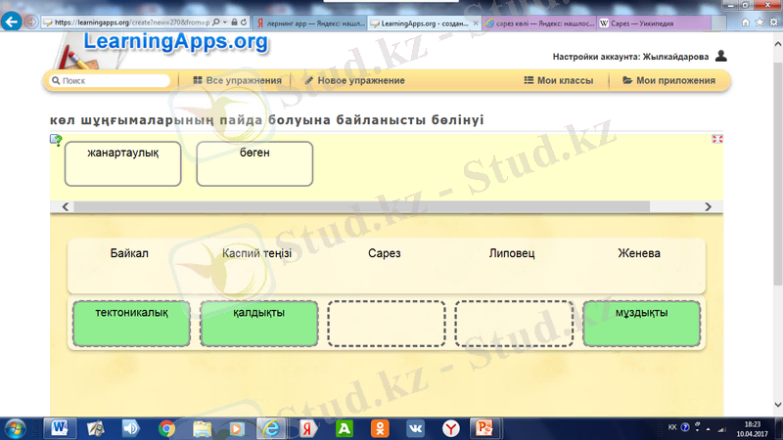Click the empty slot under Сарез
This screenshot has width=783, height=440.
click(386, 324)
